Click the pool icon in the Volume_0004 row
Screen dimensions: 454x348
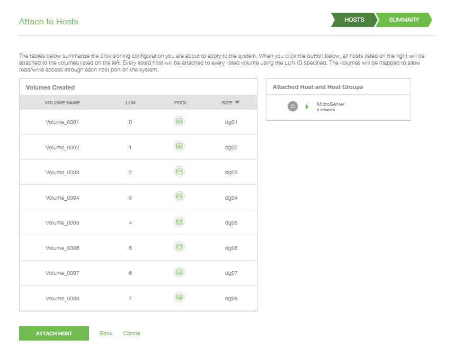[179, 197]
